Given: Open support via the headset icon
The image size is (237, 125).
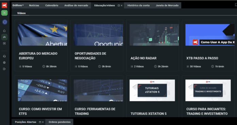Looking at the screenshot, I should (4, 56).
